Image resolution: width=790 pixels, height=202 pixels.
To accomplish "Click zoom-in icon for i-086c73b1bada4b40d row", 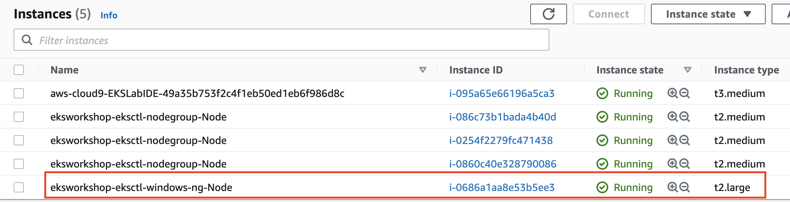I will pyautogui.click(x=673, y=117).
